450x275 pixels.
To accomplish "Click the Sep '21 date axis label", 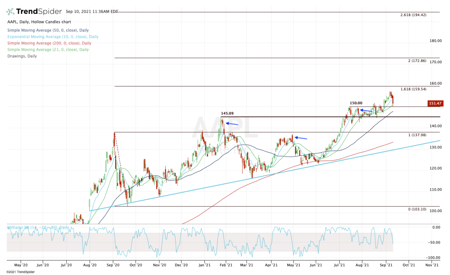I will (x=386, y=265).
